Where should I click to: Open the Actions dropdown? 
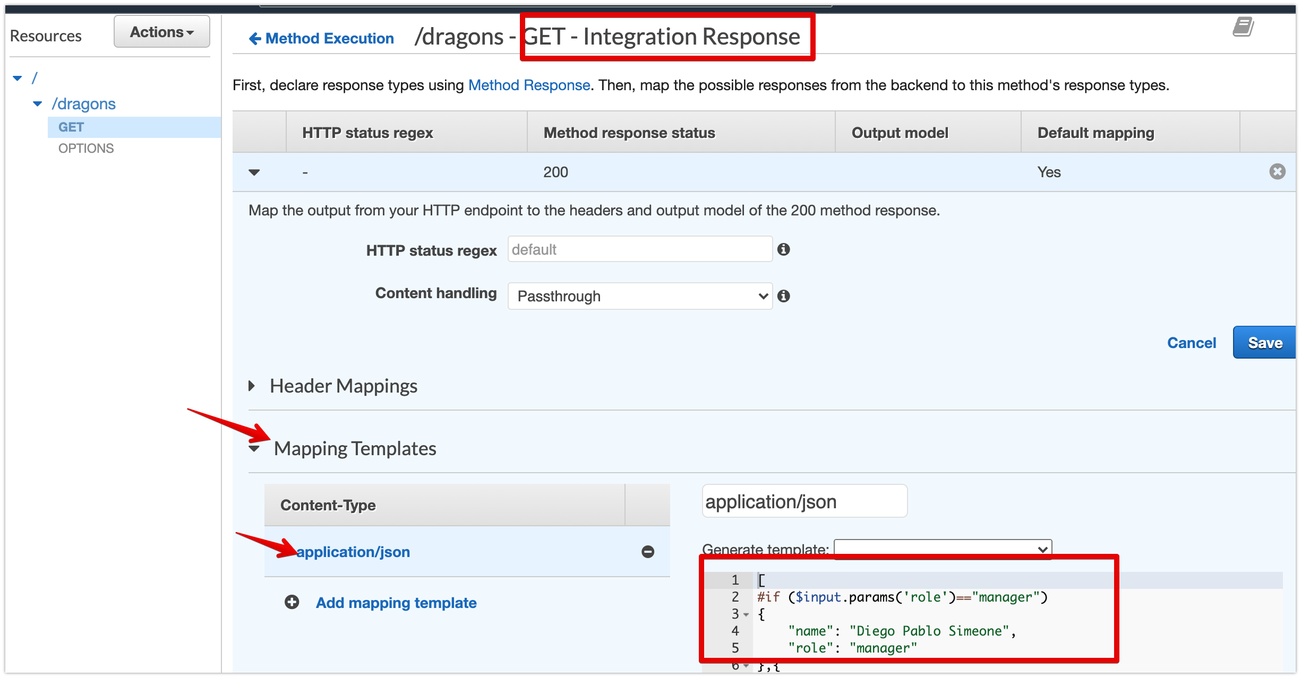pos(161,31)
